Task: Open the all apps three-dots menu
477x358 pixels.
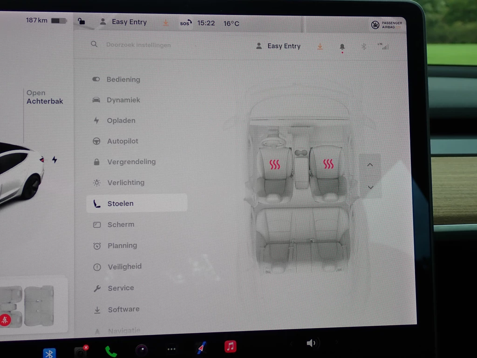Action: 171,349
